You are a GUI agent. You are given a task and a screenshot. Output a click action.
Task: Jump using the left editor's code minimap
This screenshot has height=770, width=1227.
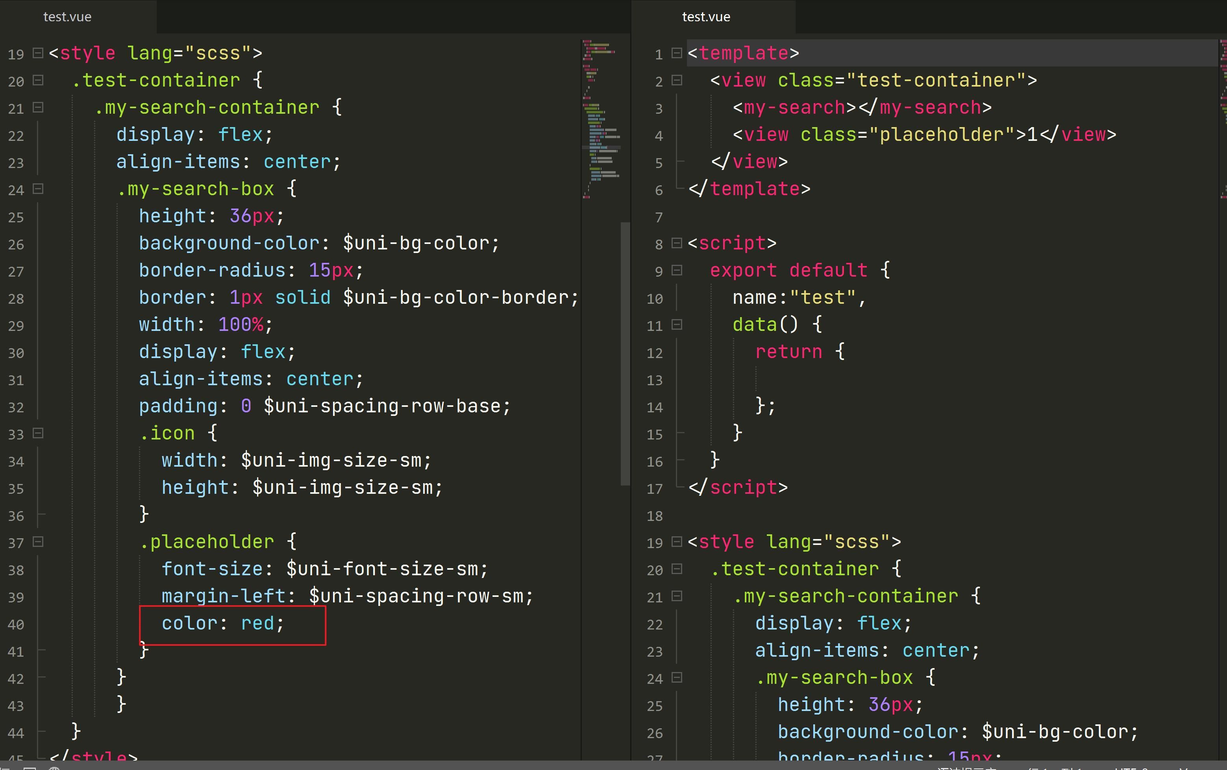(x=601, y=119)
